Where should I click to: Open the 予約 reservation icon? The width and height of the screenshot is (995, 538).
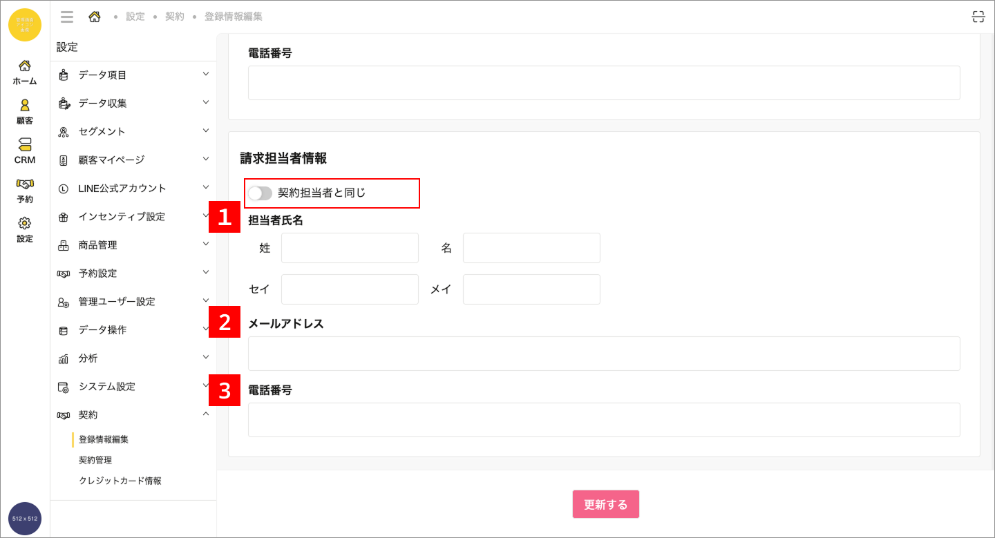24,190
